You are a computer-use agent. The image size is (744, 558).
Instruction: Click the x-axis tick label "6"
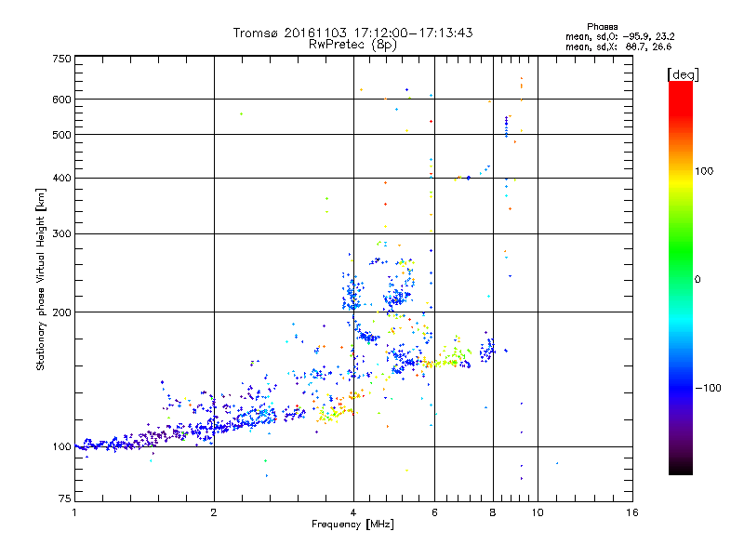pyautogui.click(x=434, y=512)
